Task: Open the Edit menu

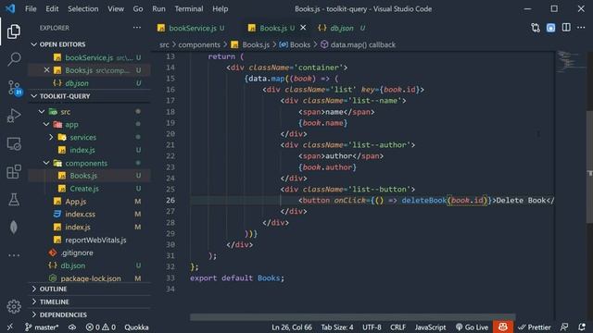Action: tap(52, 8)
